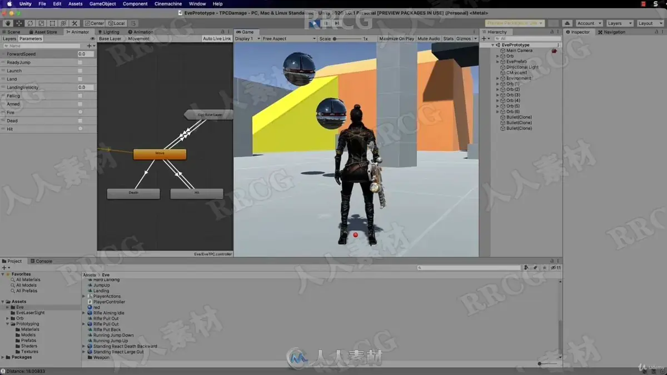Viewport: 667px width, 375px height.
Task: Switch to the Console tab
Action: [x=41, y=261]
